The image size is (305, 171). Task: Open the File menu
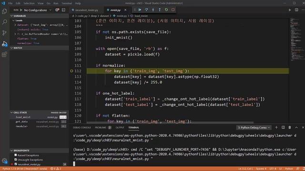(x=10, y=3)
